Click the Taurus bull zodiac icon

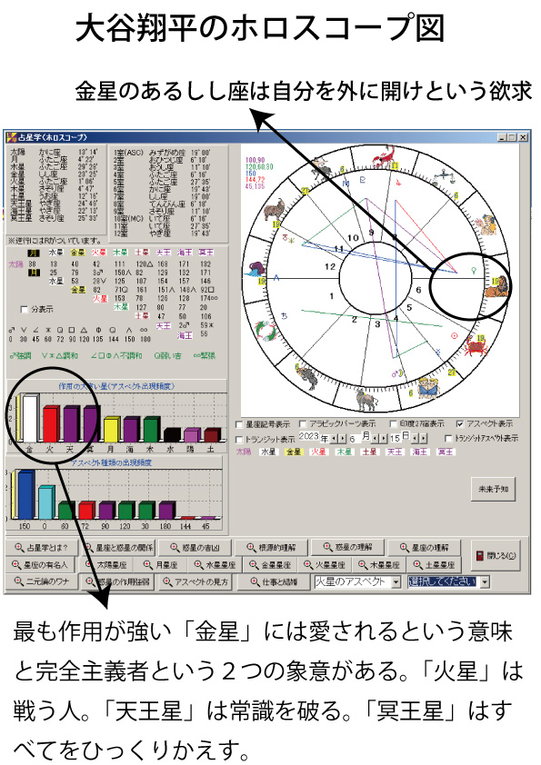point(366,399)
